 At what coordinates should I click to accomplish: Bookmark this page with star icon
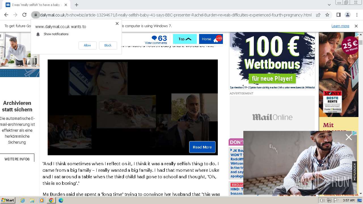tap(327, 15)
